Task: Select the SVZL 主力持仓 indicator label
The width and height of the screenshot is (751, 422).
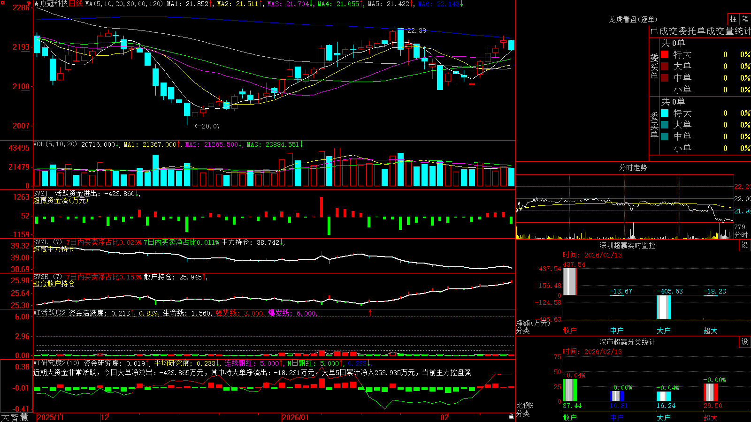Action: tap(47, 242)
